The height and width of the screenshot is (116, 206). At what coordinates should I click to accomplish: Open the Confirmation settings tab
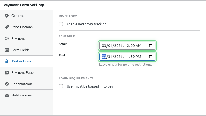click(x=22, y=84)
